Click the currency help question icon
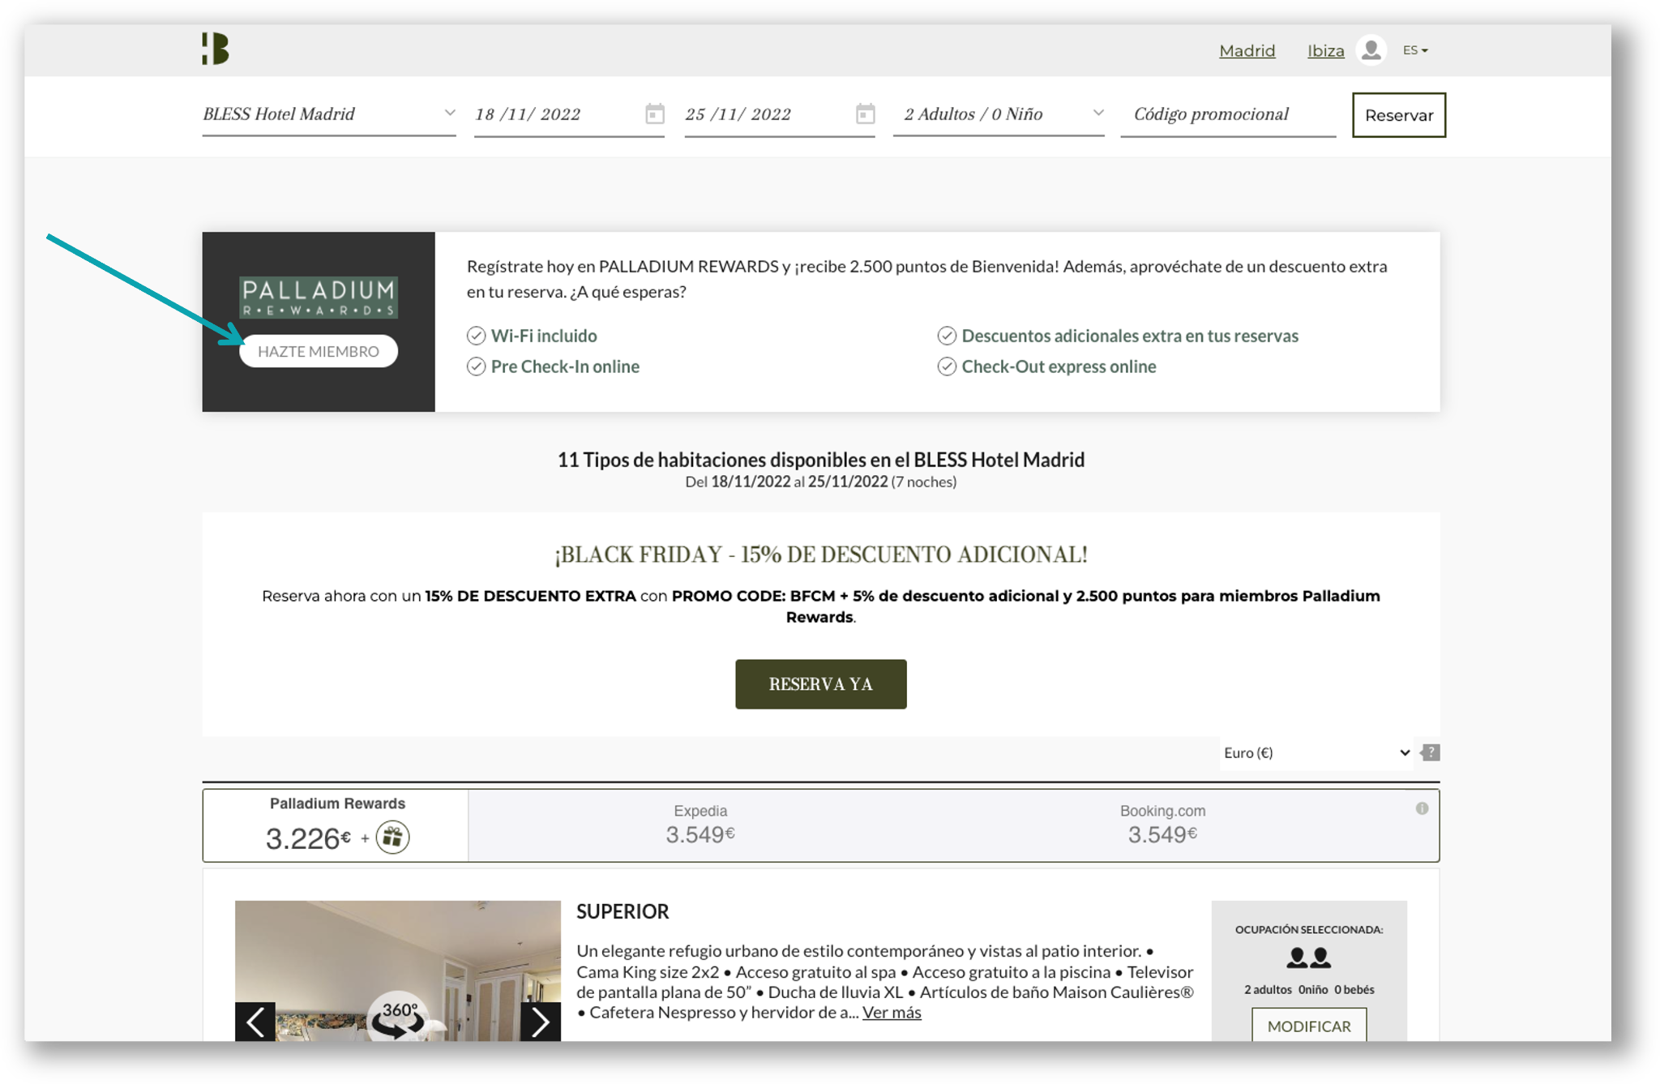Image resolution: width=1660 pixels, height=1084 pixels. pyautogui.click(x=1431, y=752)
